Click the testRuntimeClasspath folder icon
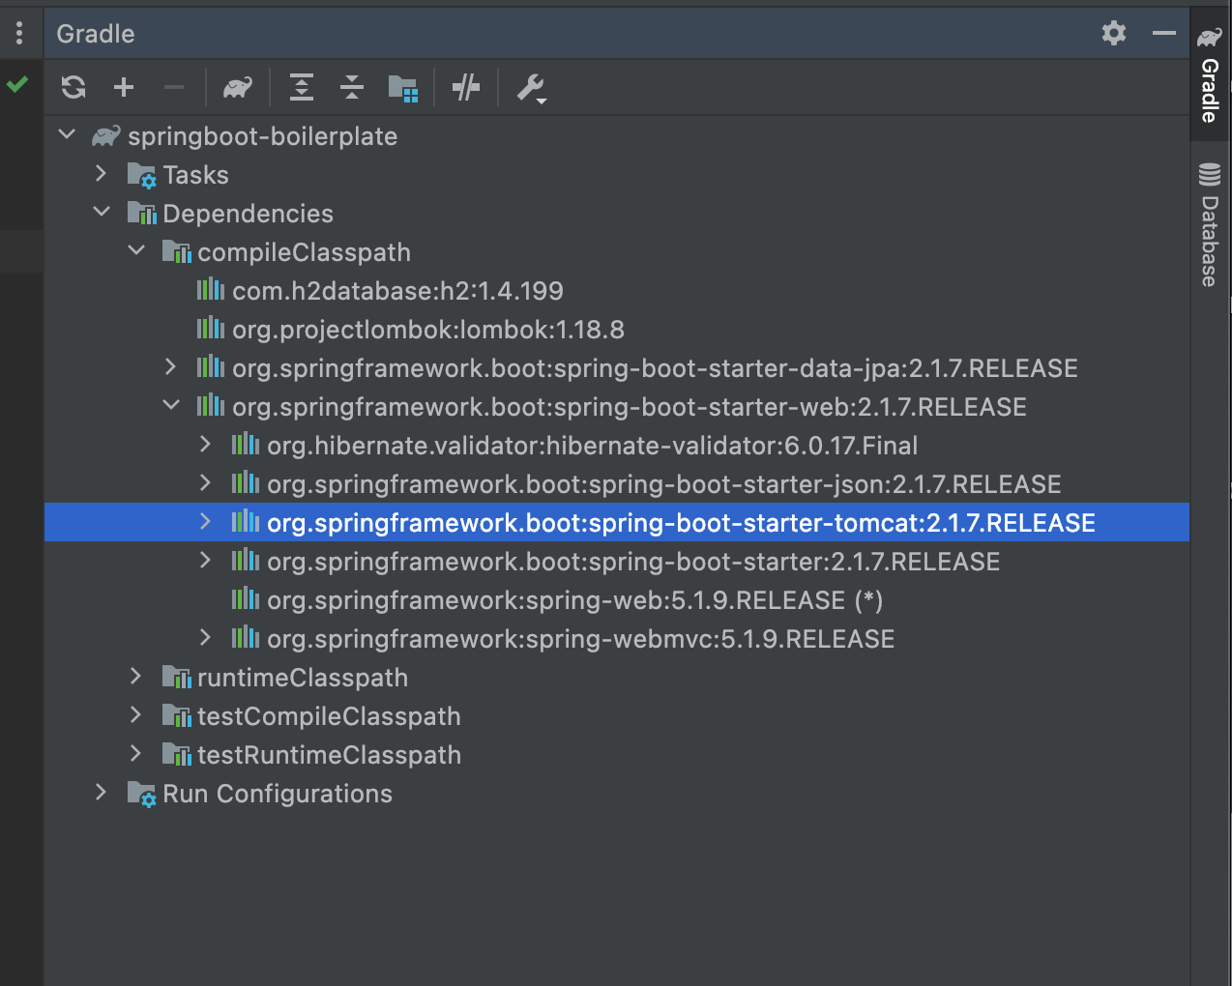The image size is (1232, 986). tap(176, 755)
